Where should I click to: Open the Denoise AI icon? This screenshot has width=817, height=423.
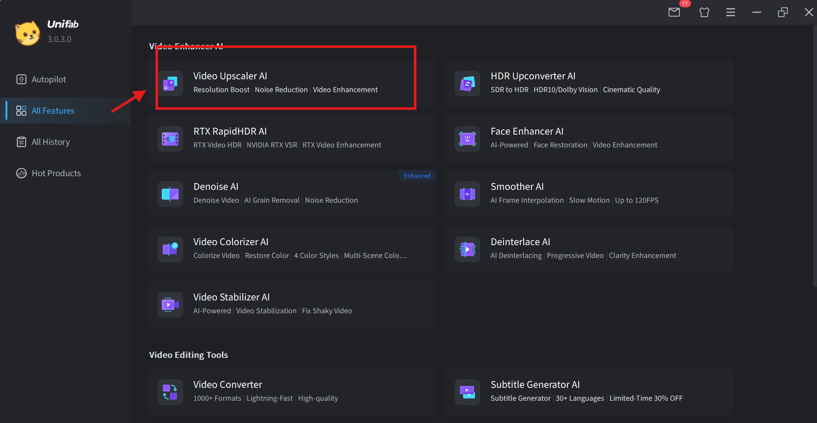[170, 194]
